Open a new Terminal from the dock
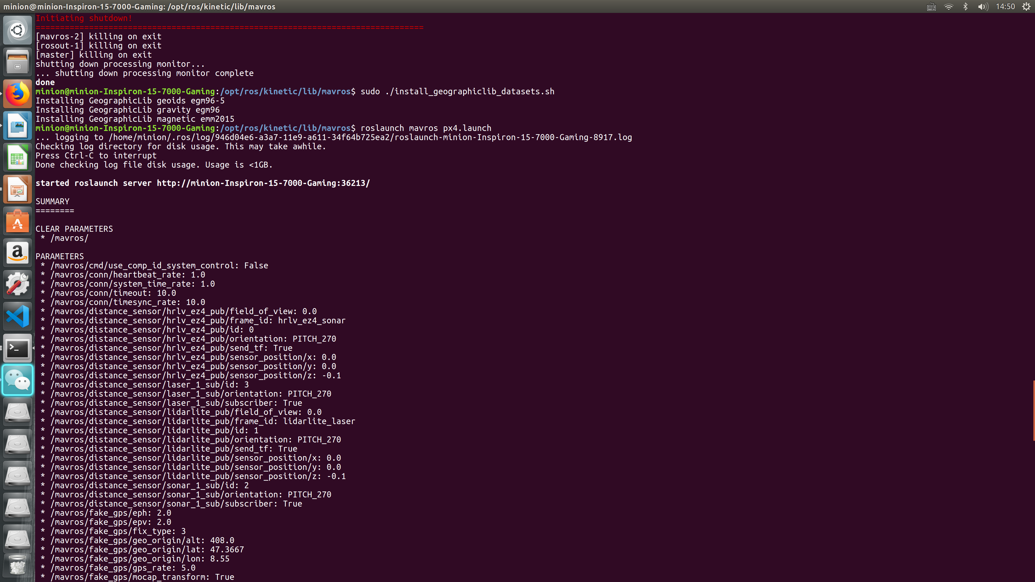Image resolution: width=1035 pixels, height=582 pixels. [x=17, y=348]
